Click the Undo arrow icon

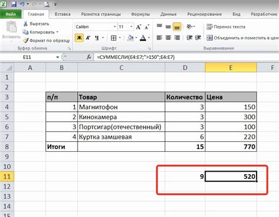click(22, 4)
